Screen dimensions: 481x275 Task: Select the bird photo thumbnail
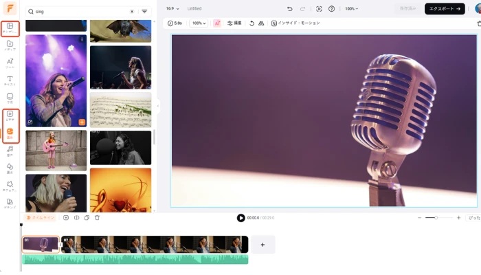point(120,31)
